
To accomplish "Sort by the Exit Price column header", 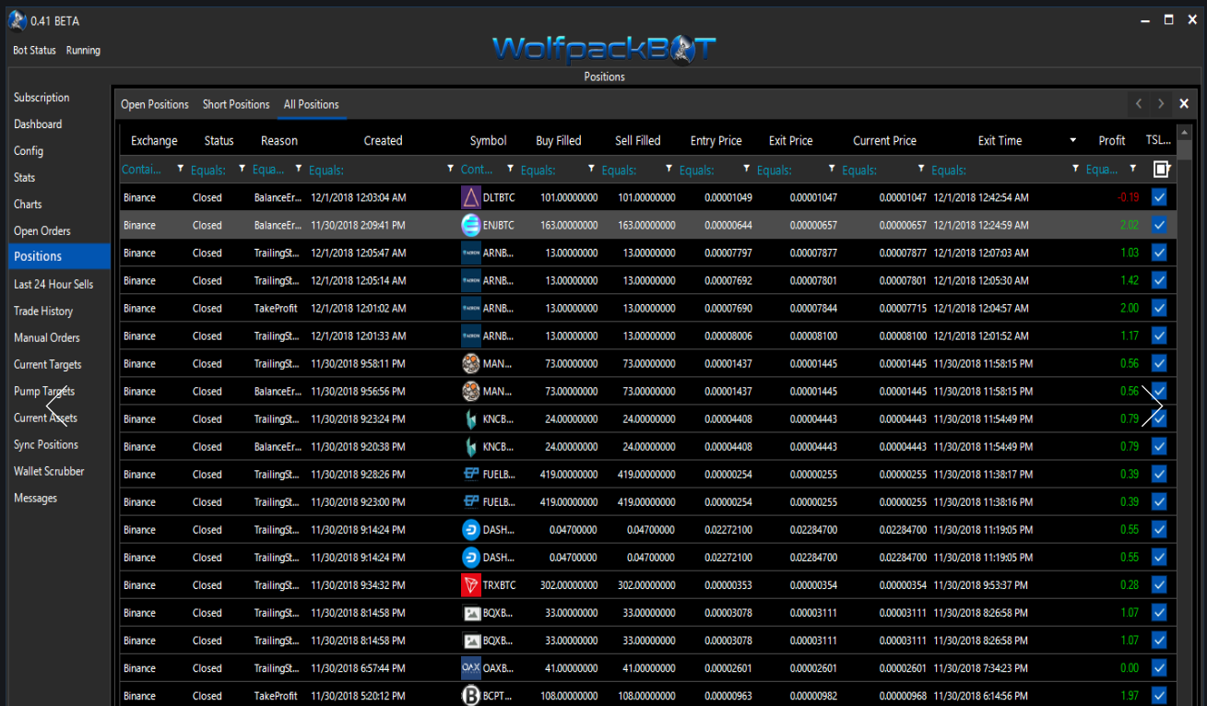I will (x=791, y=141).
